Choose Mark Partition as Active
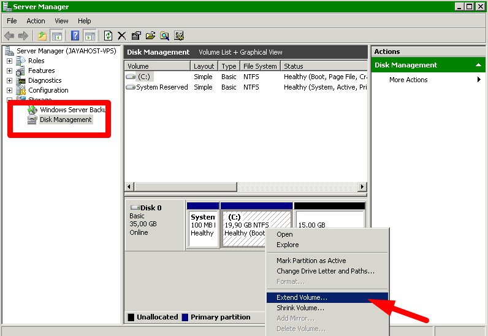Screen dimensions: 488x336 coord(327,261)
